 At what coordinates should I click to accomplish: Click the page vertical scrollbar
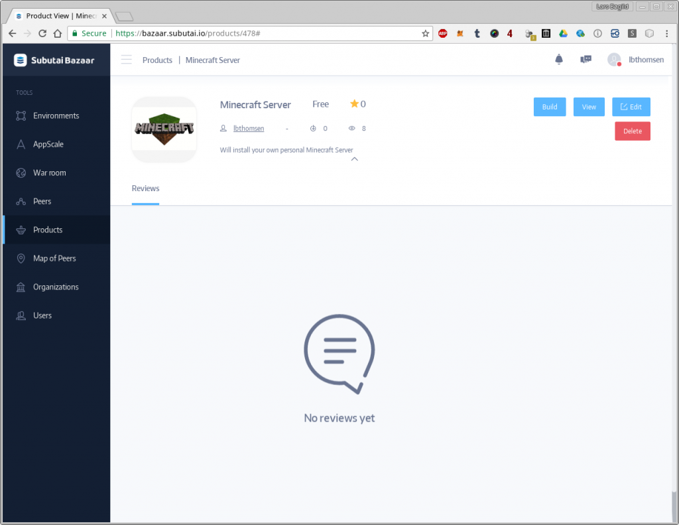pos(674,507)
